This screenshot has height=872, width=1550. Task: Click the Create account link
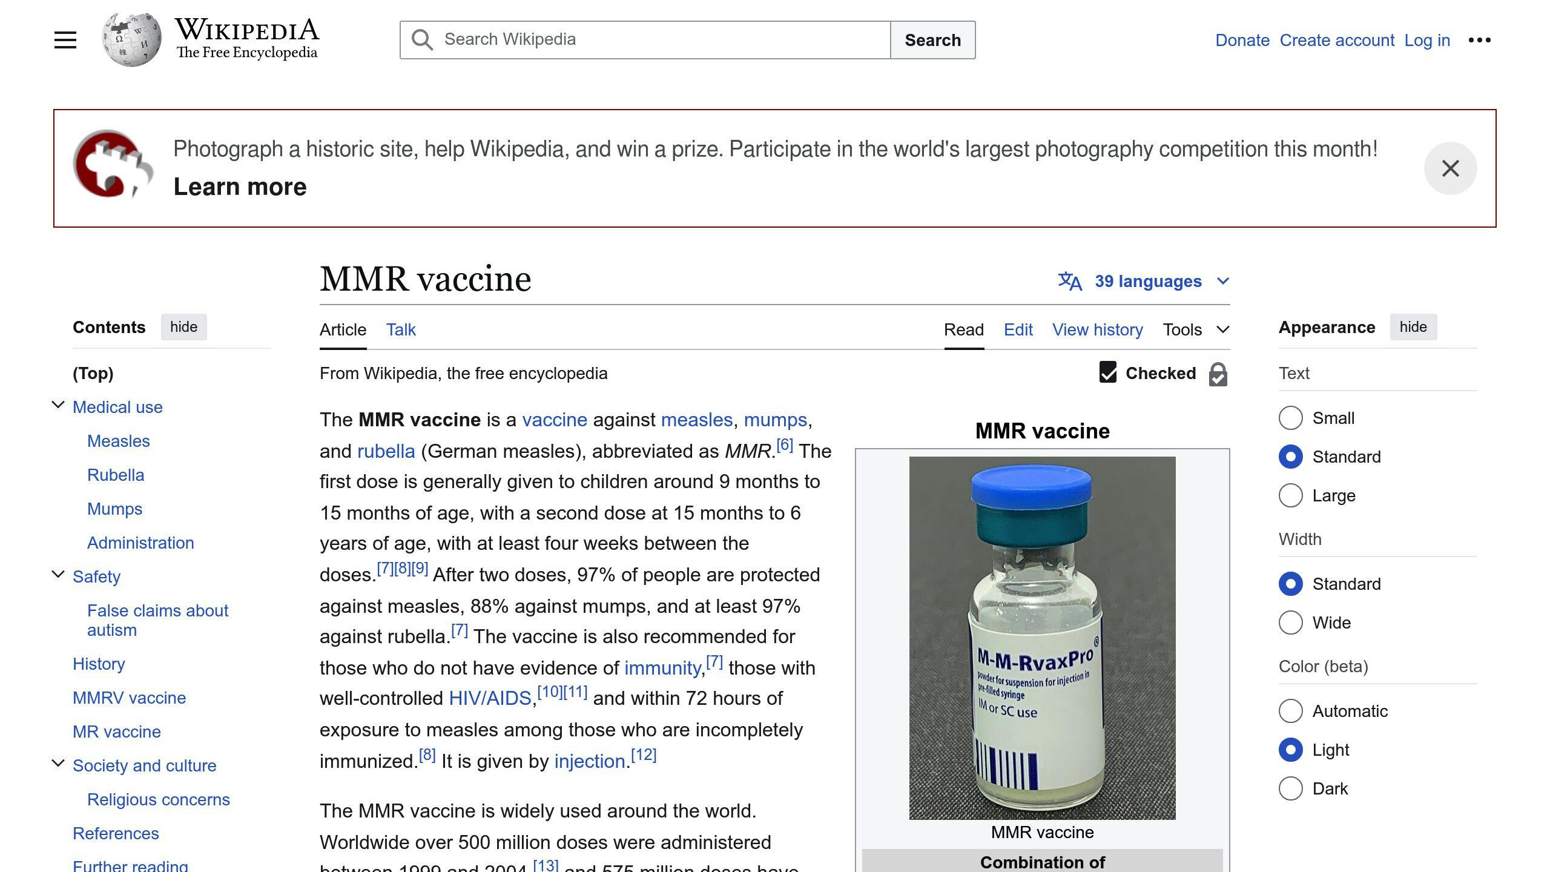1337,40
